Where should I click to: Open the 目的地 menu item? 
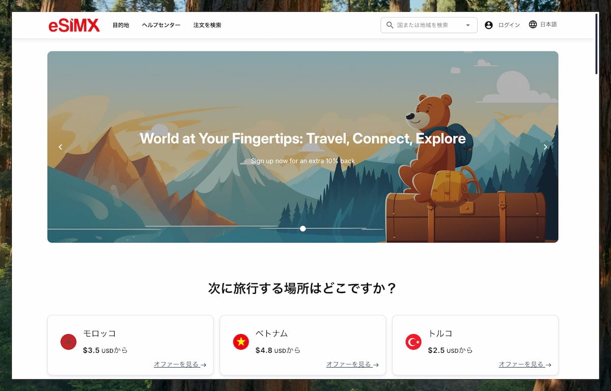(121, 25)
